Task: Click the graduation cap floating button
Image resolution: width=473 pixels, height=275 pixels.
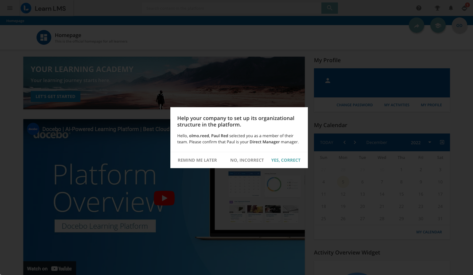Action: pos(438,26)
